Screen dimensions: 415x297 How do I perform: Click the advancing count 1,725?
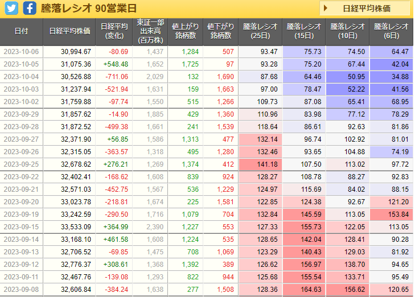190,64
